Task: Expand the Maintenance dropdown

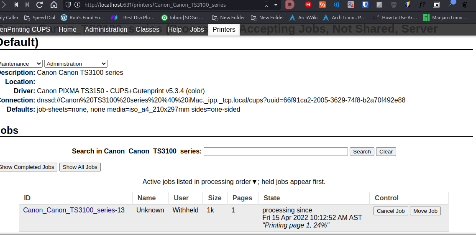Action: [x=20, y=64]
